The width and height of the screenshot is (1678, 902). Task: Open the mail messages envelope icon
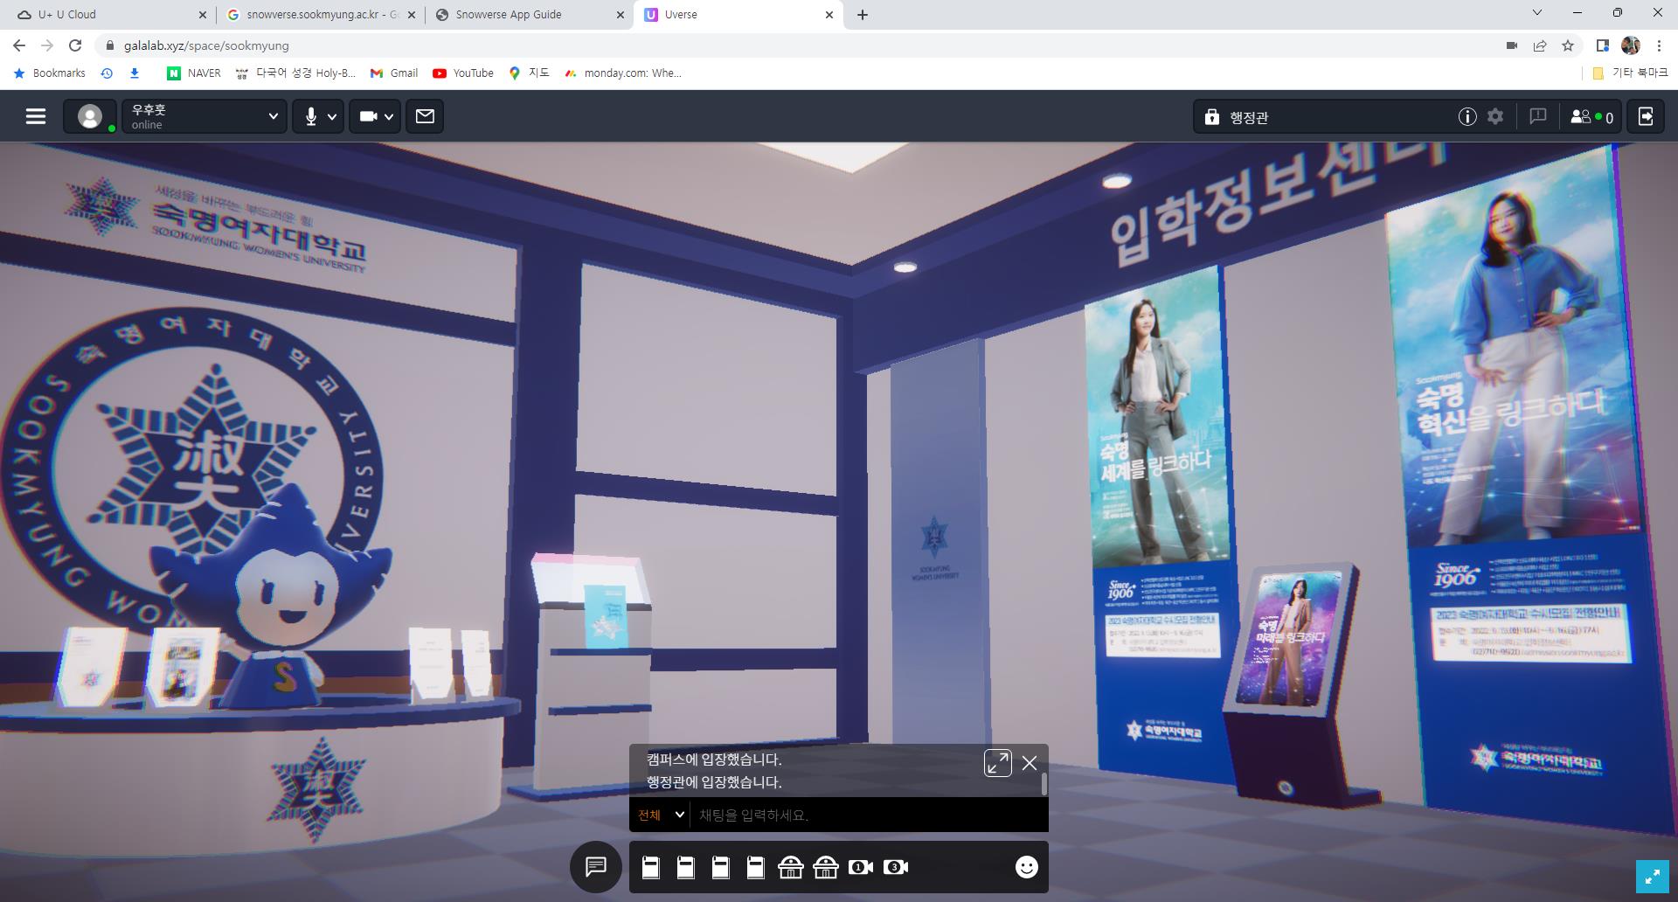pos(425,116)
